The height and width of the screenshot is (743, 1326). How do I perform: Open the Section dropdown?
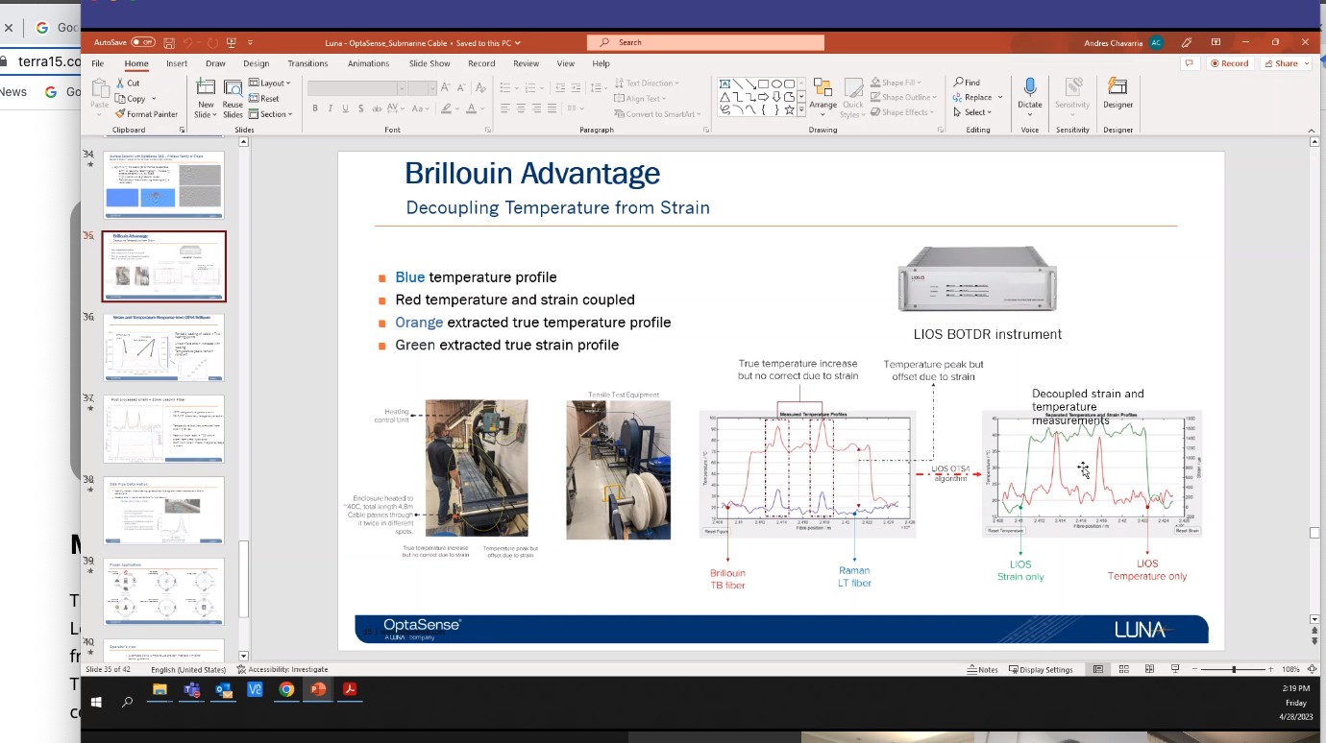[x=271, y=114]
